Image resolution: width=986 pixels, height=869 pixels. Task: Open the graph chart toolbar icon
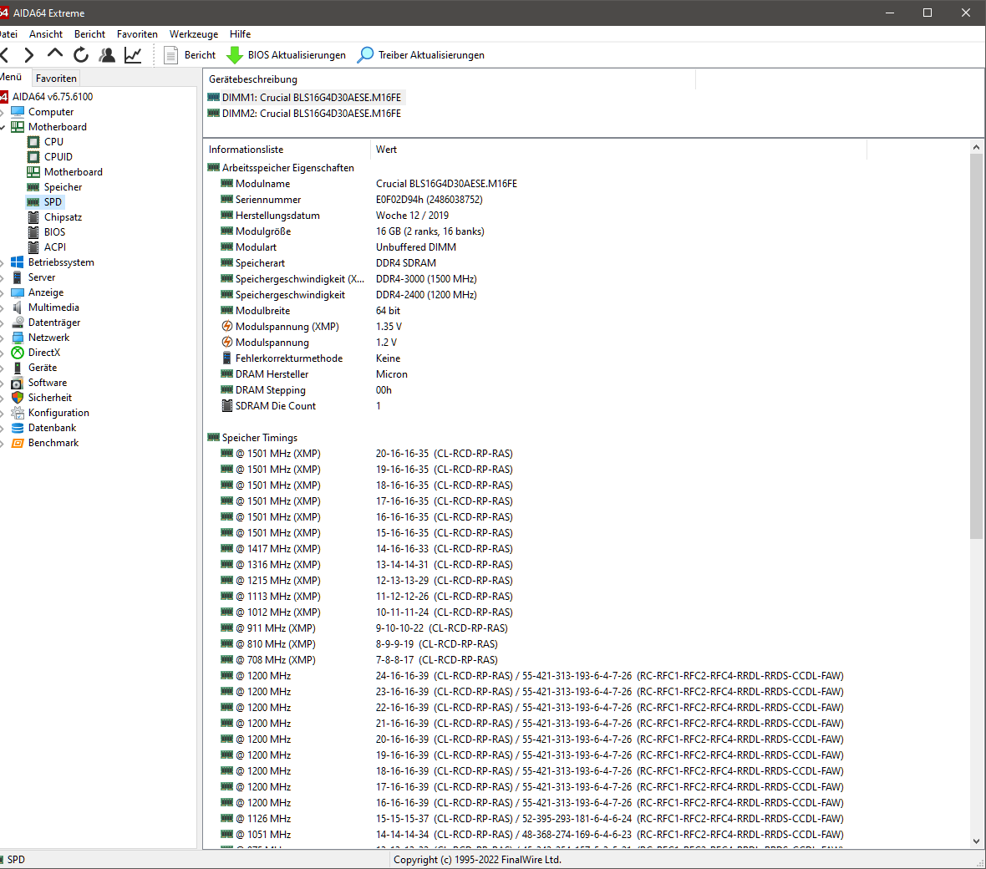133,55
